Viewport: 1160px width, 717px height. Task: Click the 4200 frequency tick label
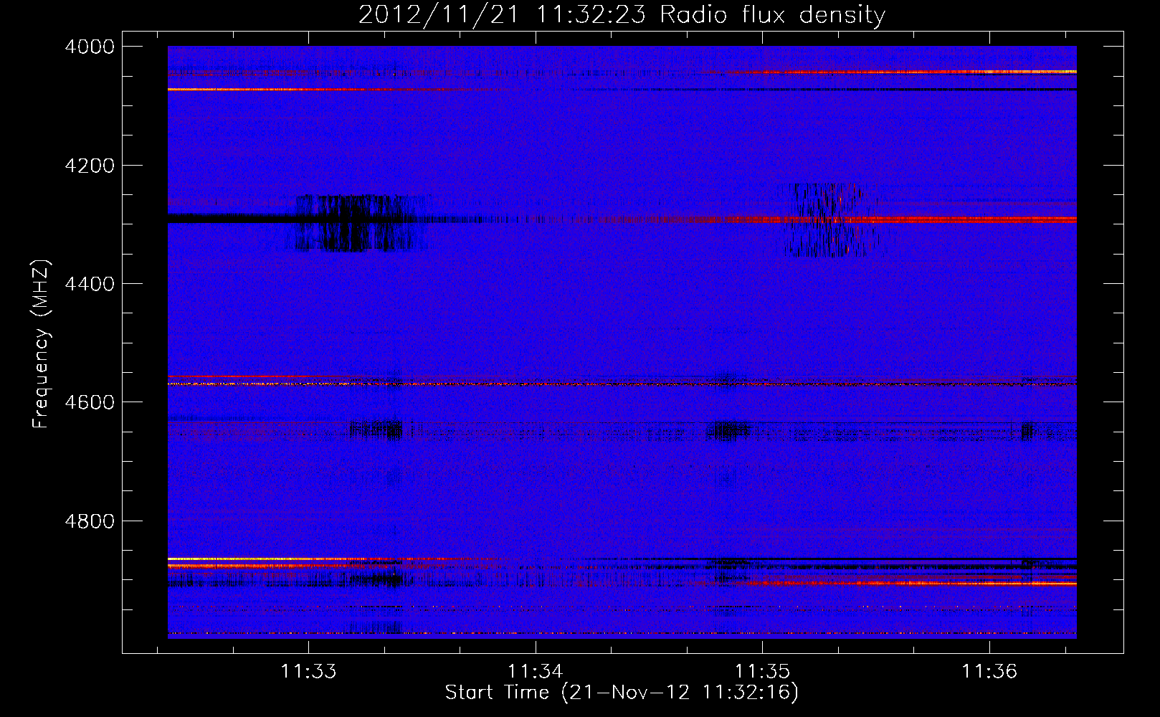90,166
